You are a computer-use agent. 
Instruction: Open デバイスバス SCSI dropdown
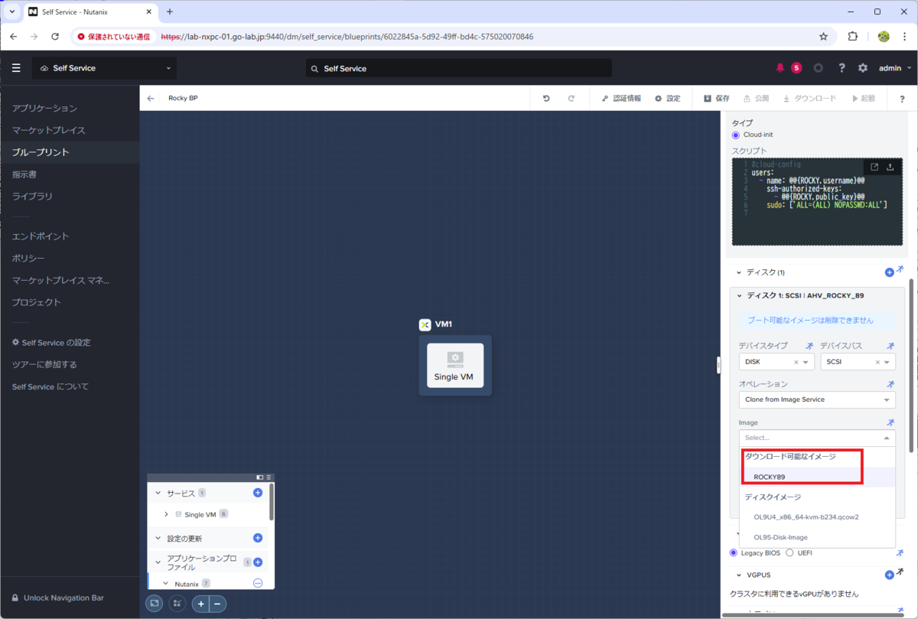point(858,362)
